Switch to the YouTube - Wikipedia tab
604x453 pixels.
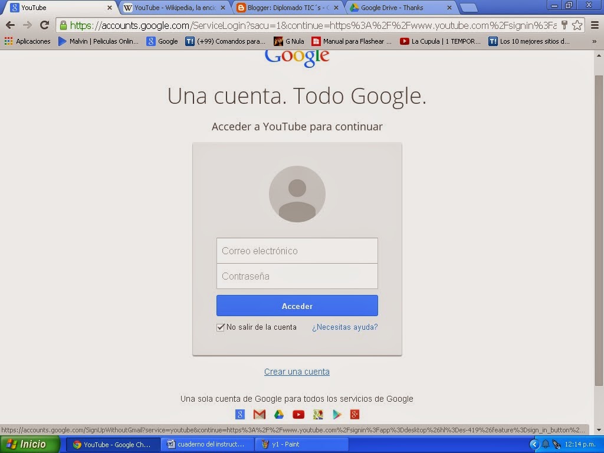click(175, 8)
